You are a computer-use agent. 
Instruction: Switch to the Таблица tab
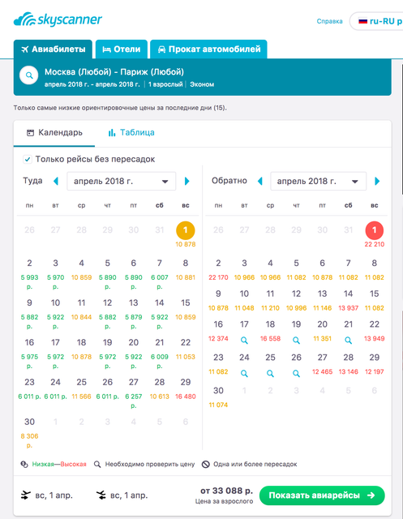pyautogui.click(x=131, y=133)
